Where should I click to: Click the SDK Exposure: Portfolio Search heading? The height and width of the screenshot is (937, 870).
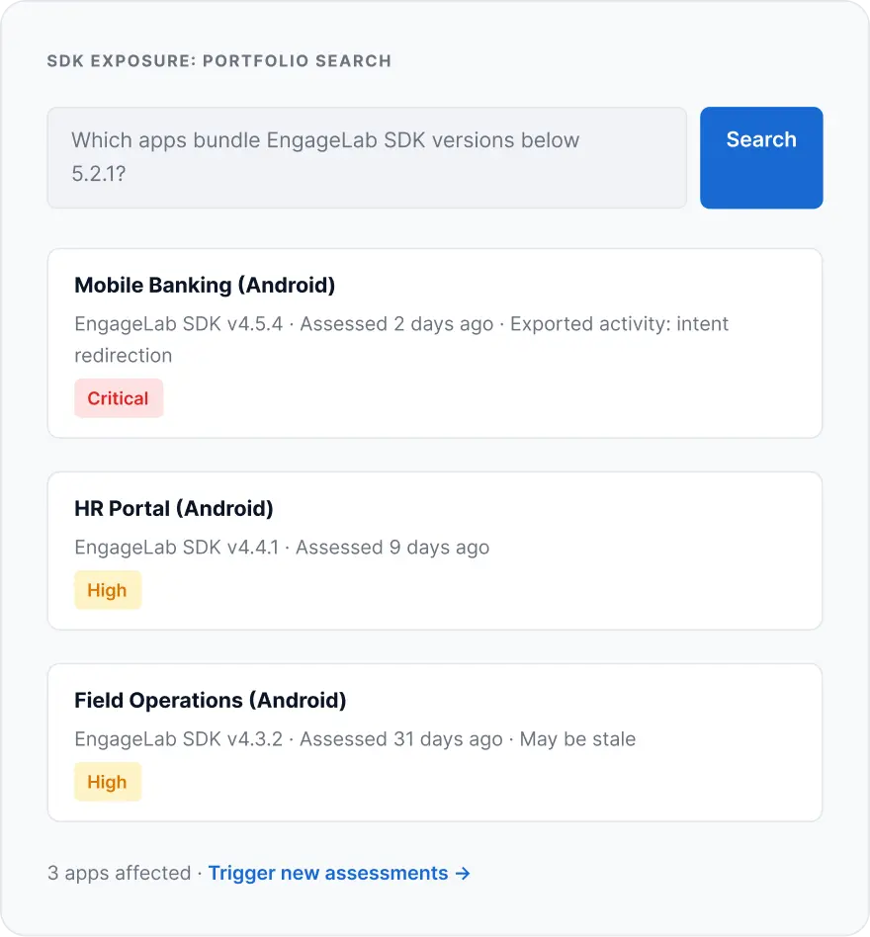[x=219, y=61]
